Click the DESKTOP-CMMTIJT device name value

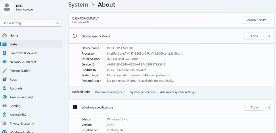coord(120,48)
